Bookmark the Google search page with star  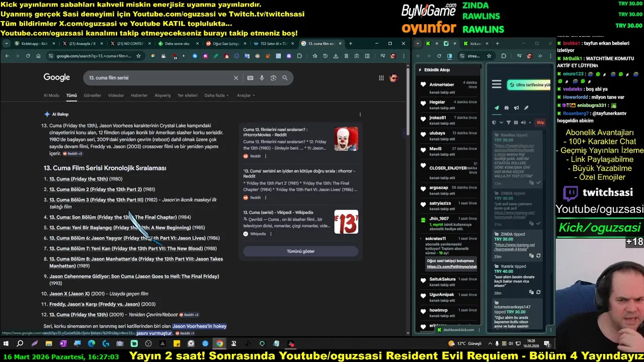[x=138, y=56]
